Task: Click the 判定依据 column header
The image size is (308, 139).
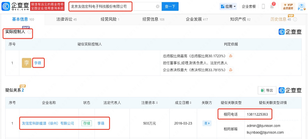Action: pyautogui.click(x=231, y=44)
